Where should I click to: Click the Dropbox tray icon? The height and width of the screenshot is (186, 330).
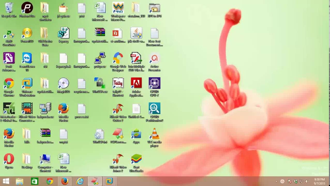pos(295,181)
